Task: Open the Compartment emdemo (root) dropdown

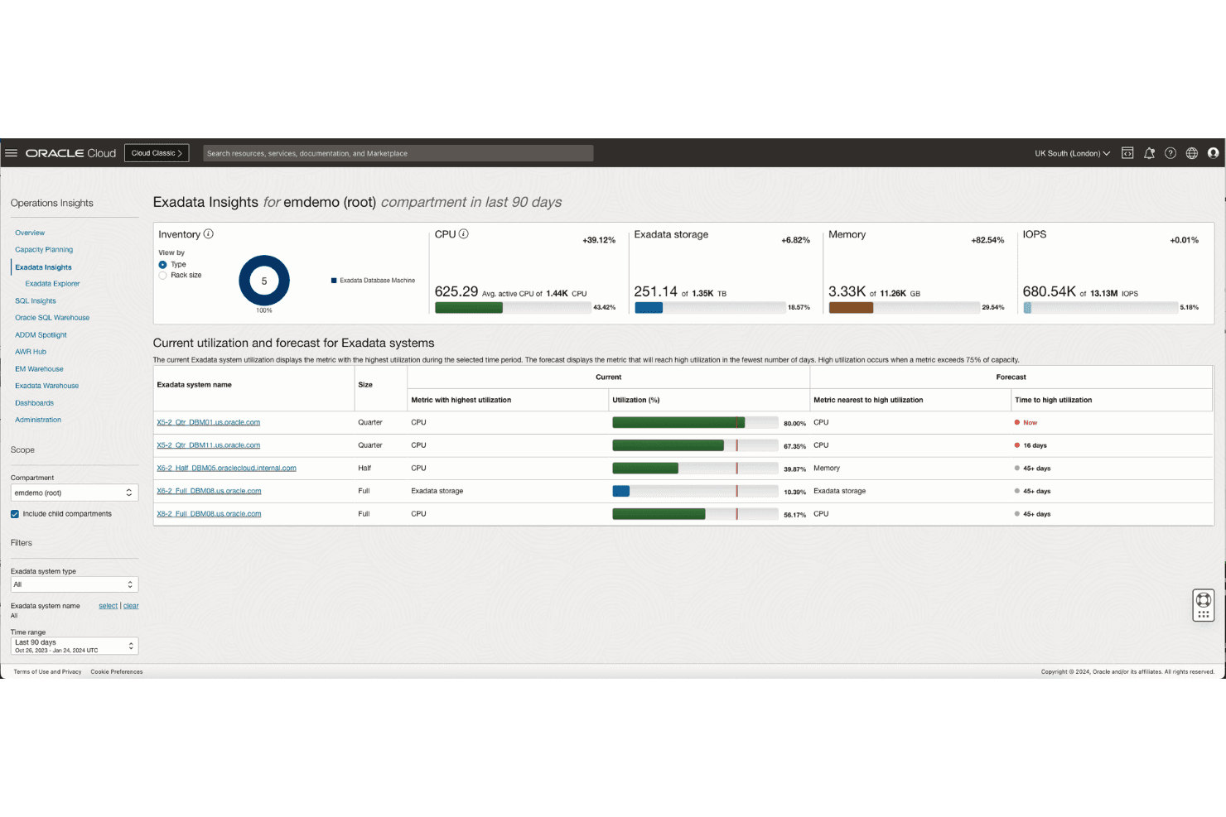Action: [75, 493]
